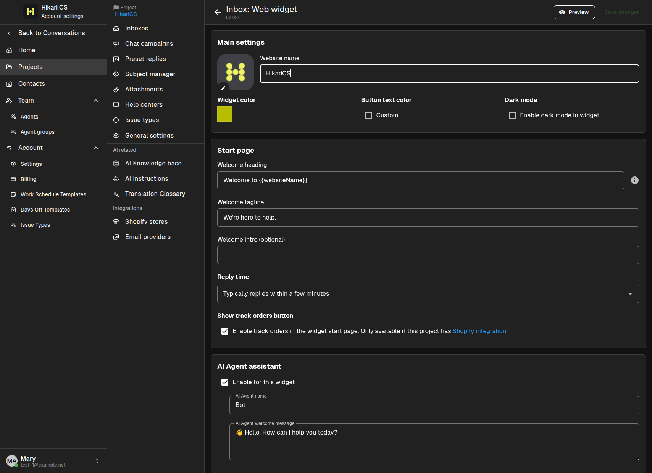Click the pencil edit icon on logo

(x=223, y=88)
